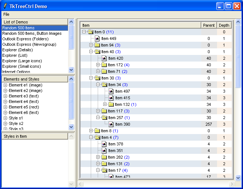Click the folder icon of Item 282

(104, 157)
